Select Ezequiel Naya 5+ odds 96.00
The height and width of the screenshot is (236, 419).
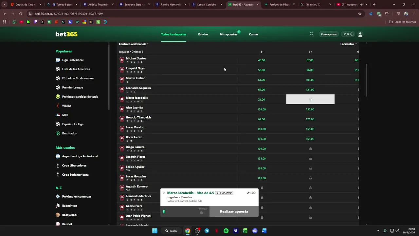tap(310, 70)
